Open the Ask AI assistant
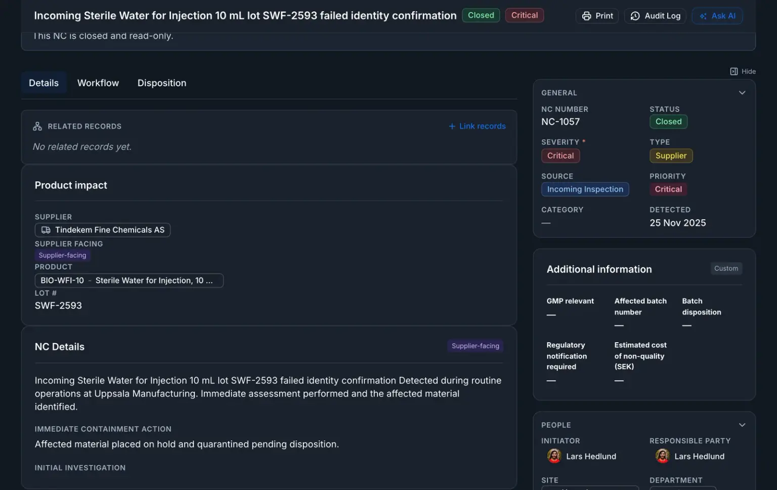The width and height of the screenshot is (777, 490). coord(717,16)
